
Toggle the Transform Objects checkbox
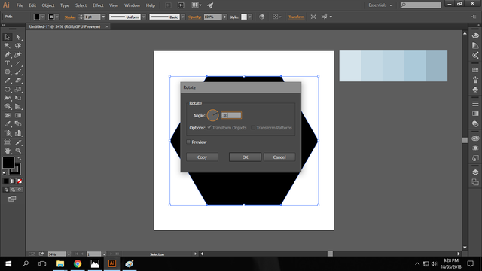coord(209,127)
